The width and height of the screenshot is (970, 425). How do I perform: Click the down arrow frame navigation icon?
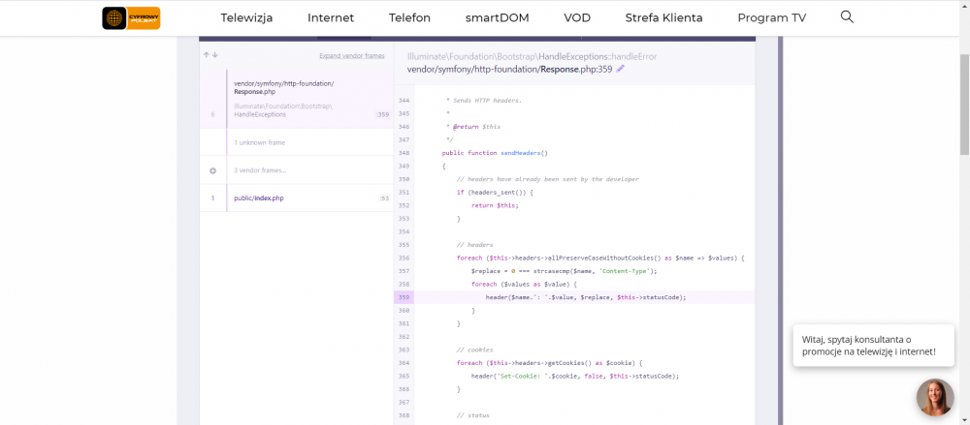coord(215,55)
